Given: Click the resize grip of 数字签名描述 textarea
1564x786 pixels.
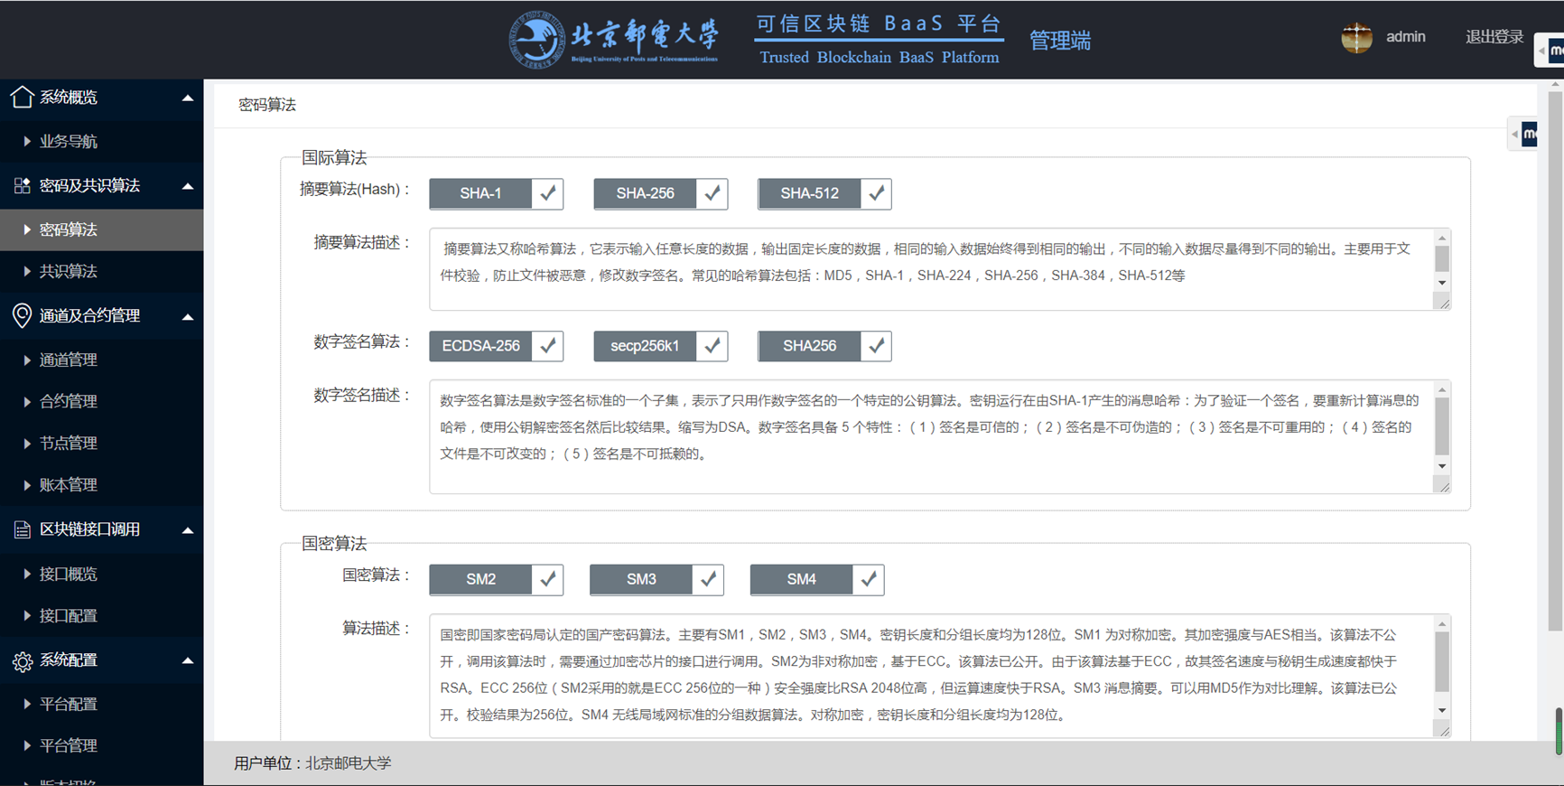Looking at the screenshot, I should (x=1443, y=485).
